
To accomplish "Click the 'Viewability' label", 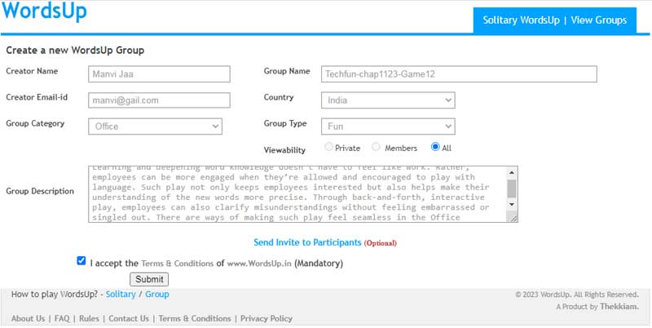I will point(284,150).
